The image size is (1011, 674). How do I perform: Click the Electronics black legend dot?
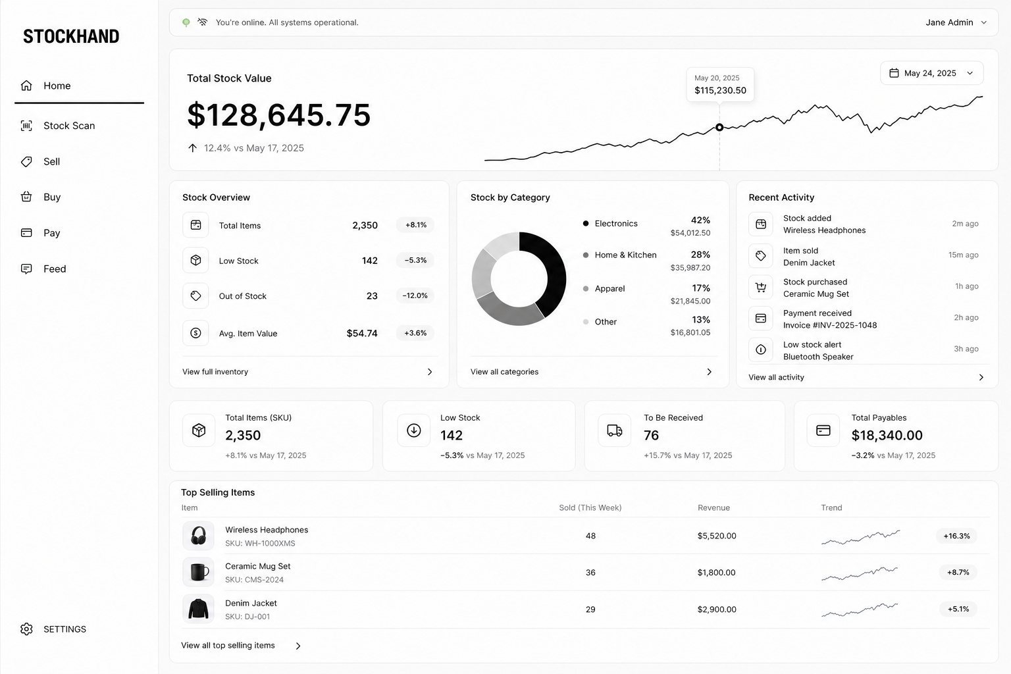(586, 224)
